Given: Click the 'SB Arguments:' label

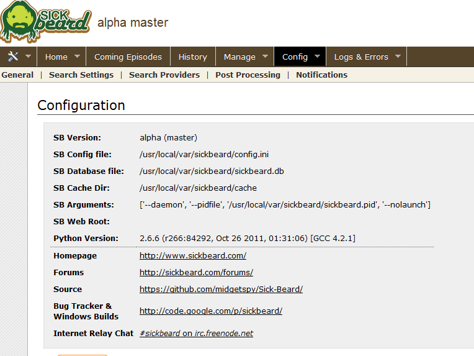Looking at the screenshot, I should (84, 205).
